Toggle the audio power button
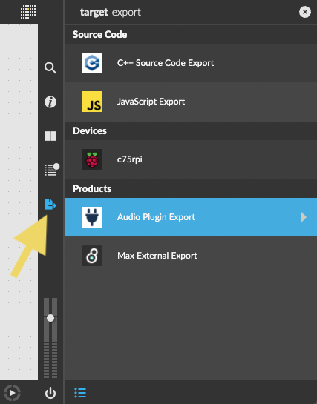This screenshot has height=404, width=317. [x=50, y=393]
